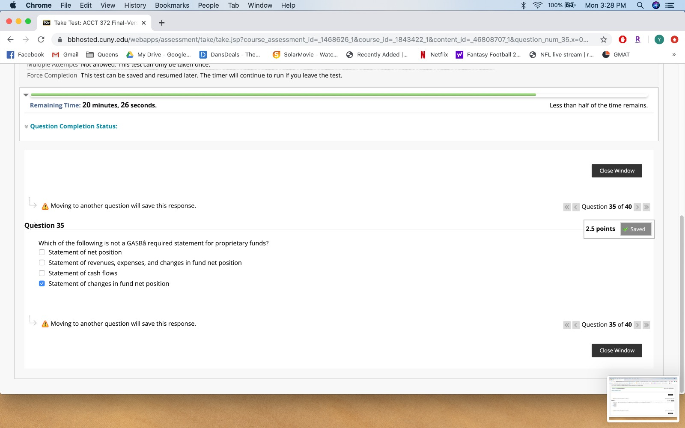Viewport: 685px width, 428px height.
Task: Expand the bookmarks overflow chevron
Action: click(673, 54)
